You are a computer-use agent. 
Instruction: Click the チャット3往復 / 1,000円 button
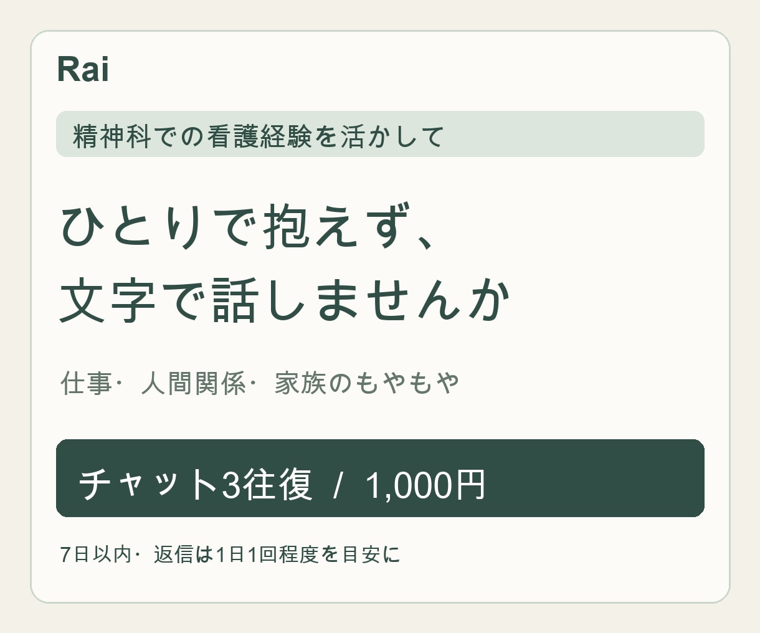coord(380,478)
